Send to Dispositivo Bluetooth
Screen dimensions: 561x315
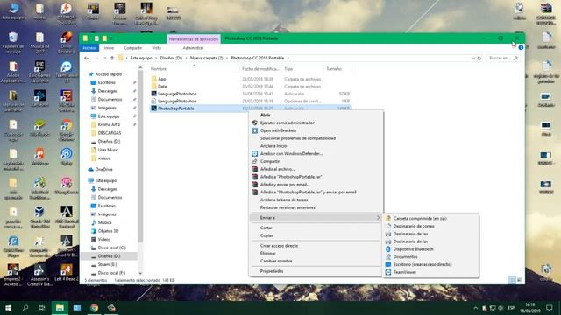(413, 249)
